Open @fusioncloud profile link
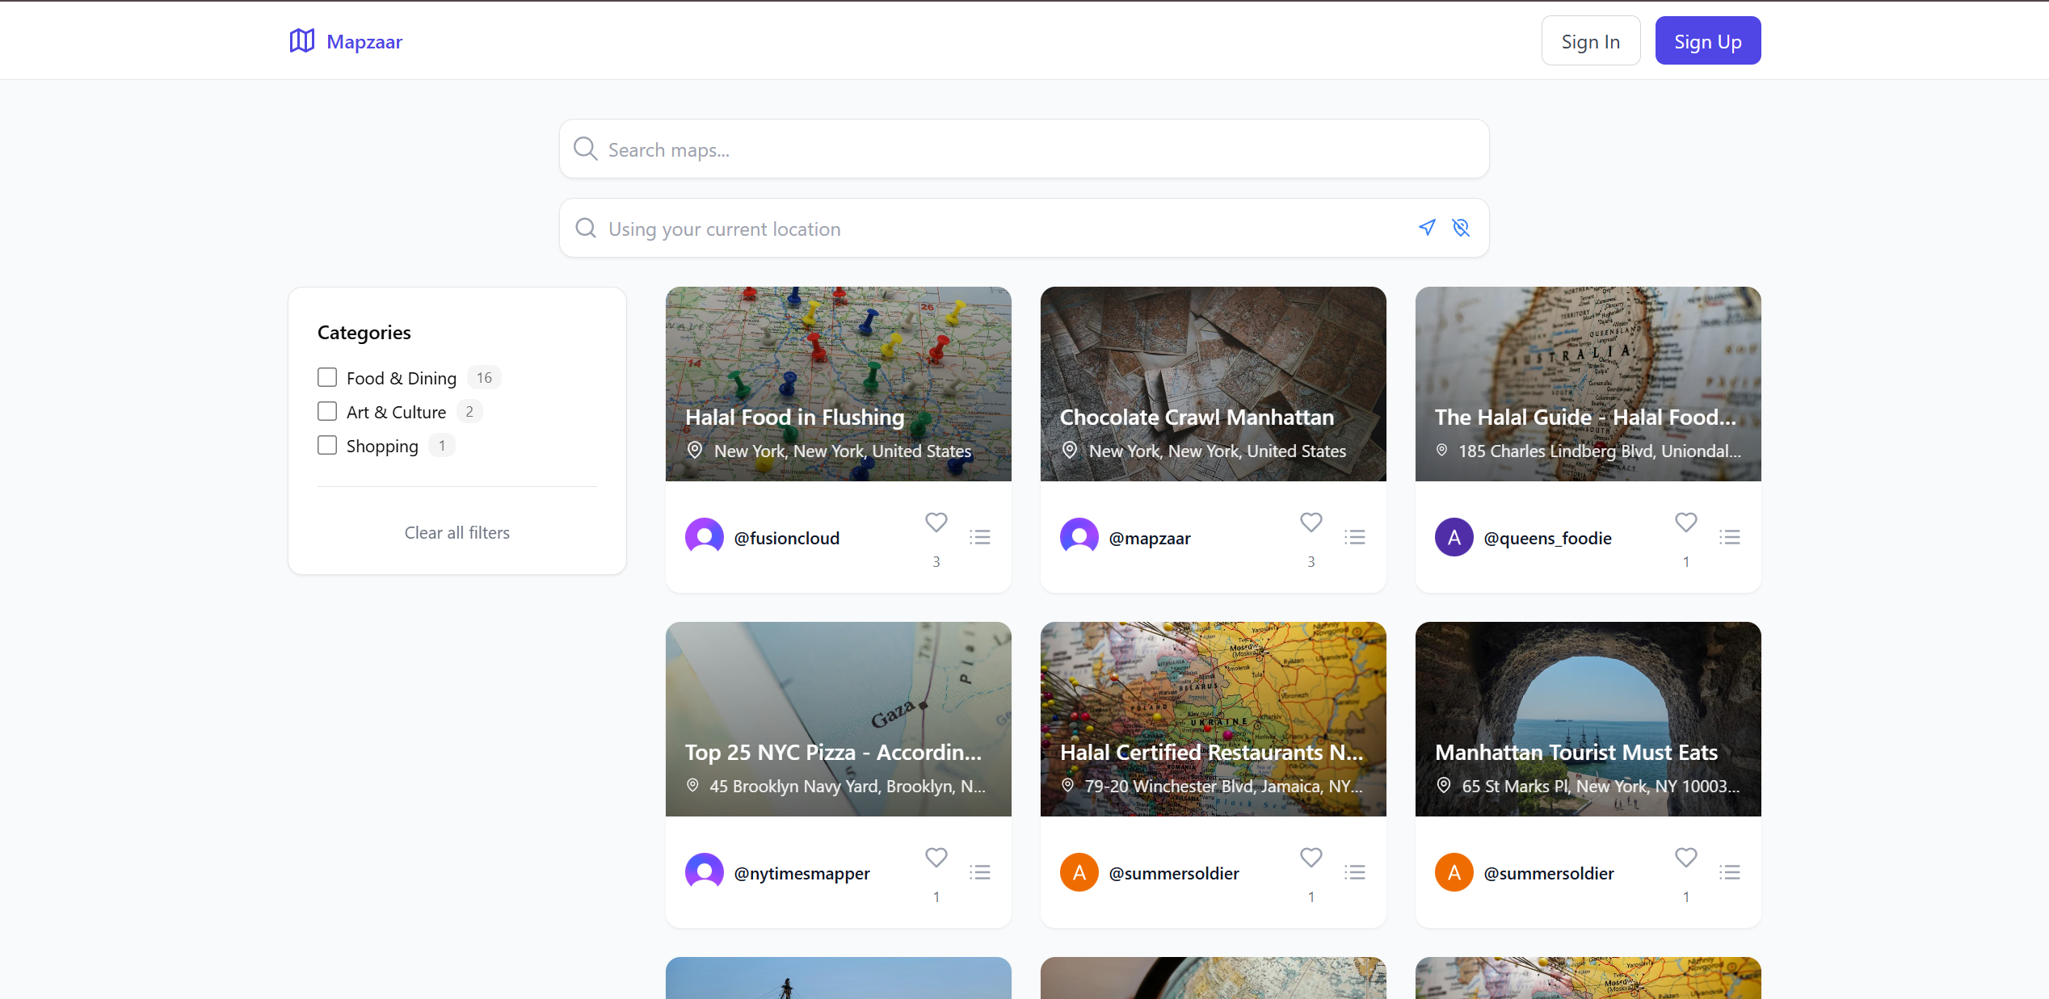Viewport: 2049px width, 999px height. coord(786,538)
